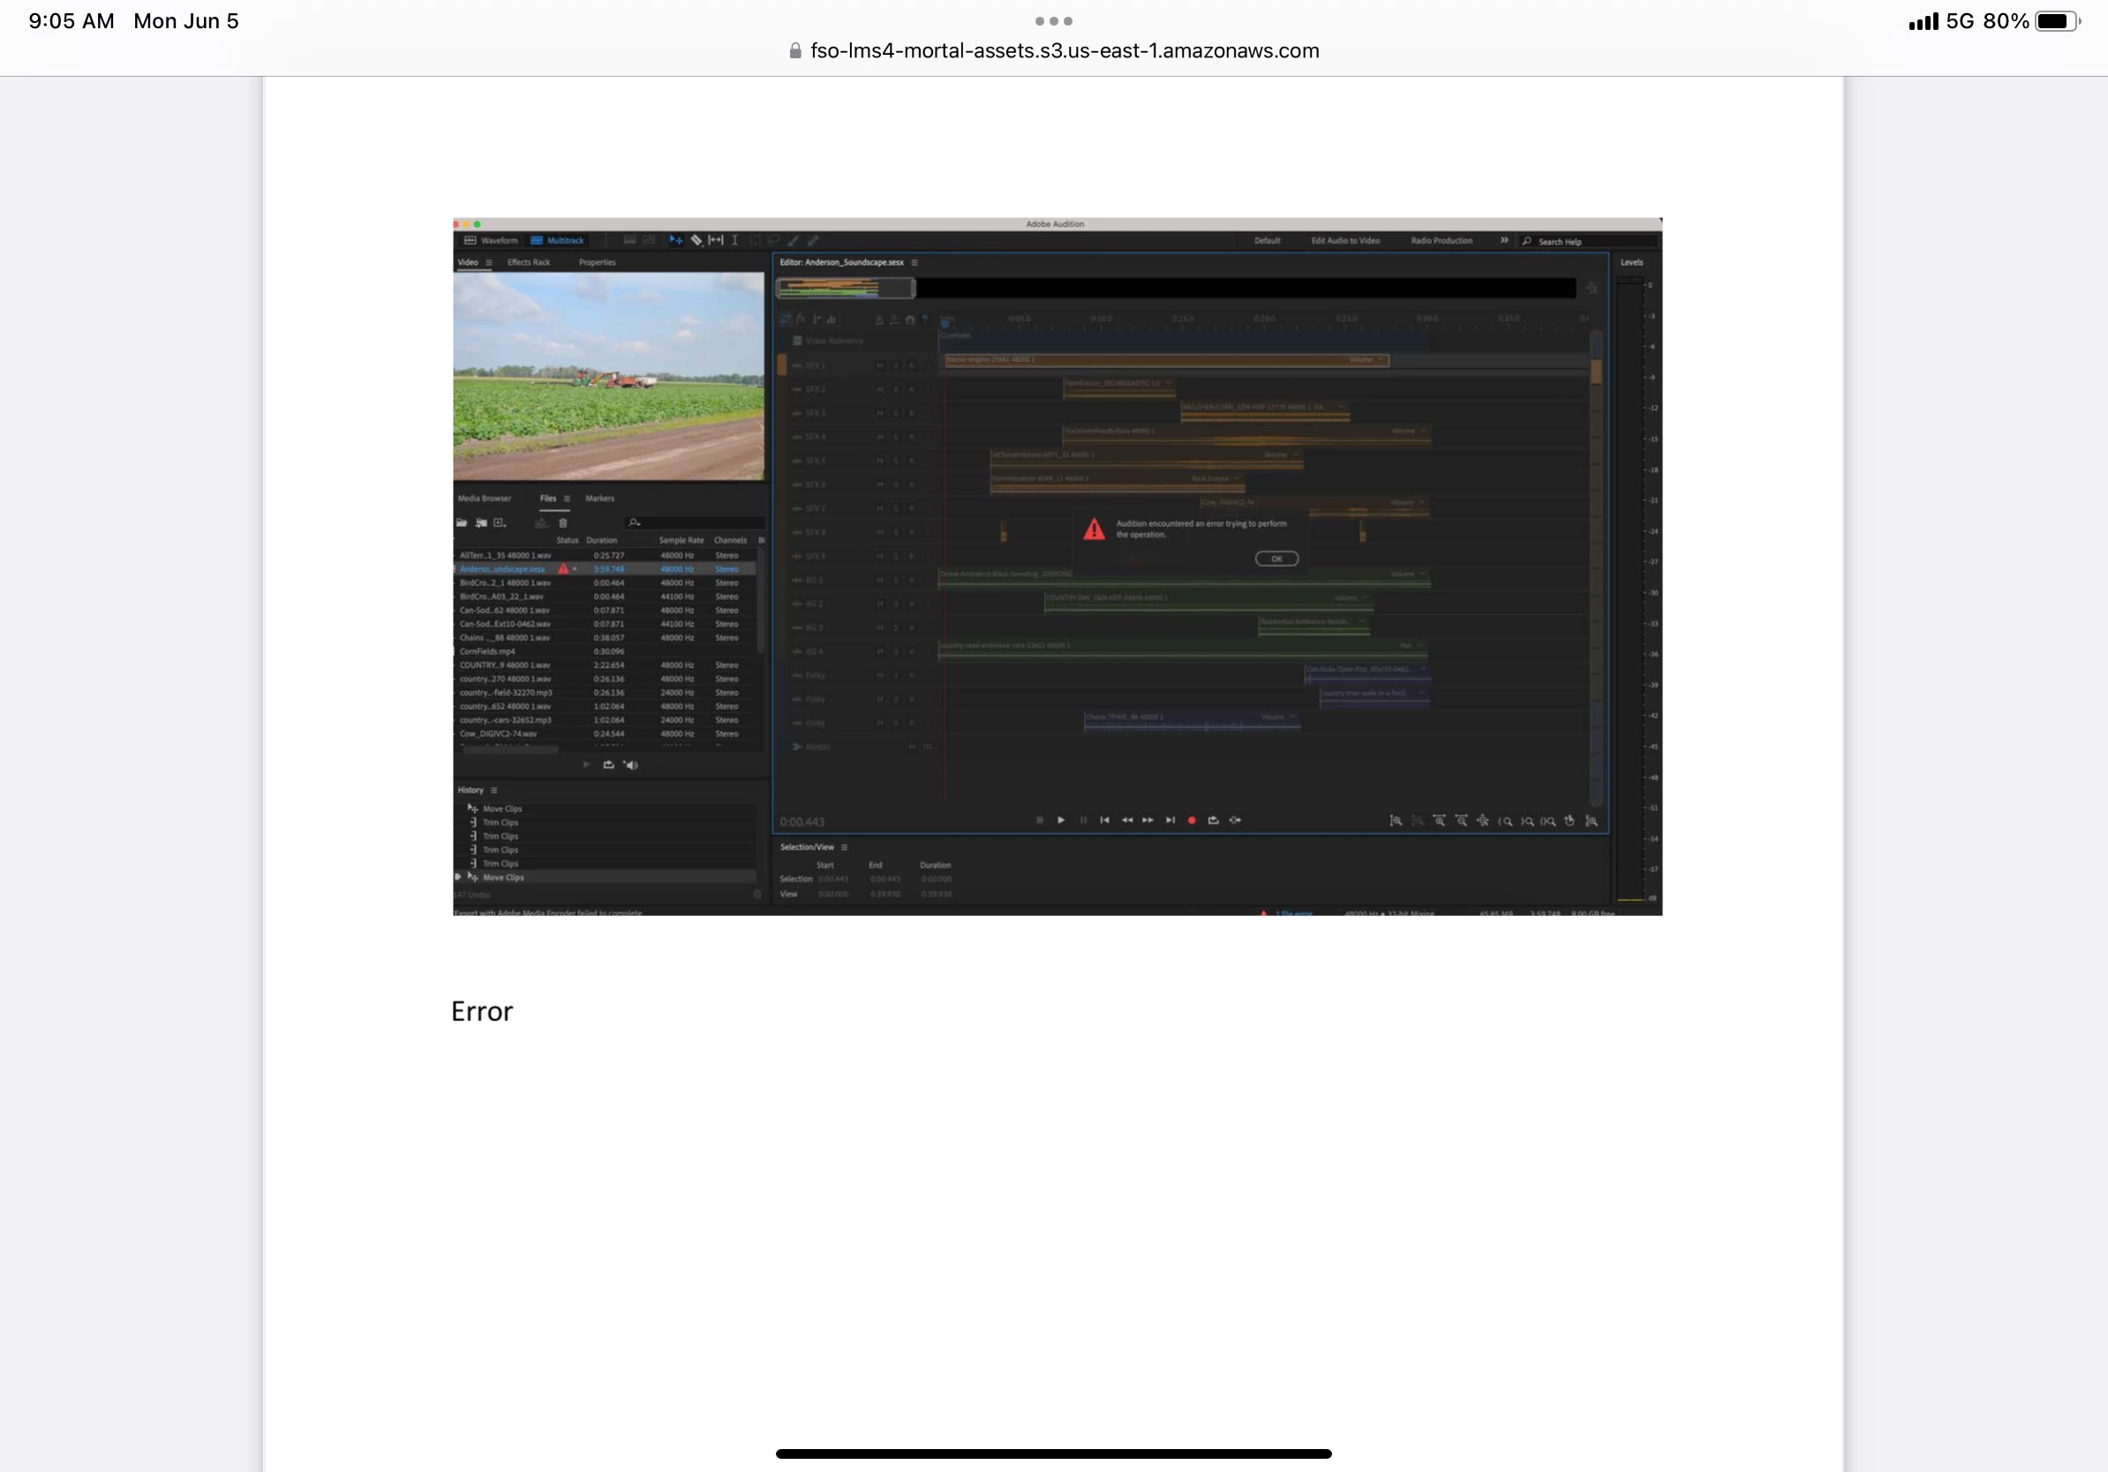Select the Move tool icon
This screenshot has height=1472, width=2108.
(x=675, y=240)
